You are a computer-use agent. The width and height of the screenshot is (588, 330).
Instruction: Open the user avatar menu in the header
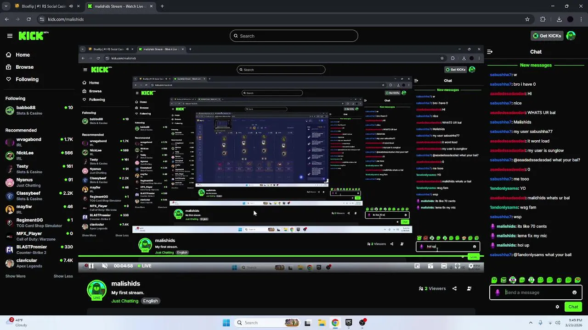(571, 36)
